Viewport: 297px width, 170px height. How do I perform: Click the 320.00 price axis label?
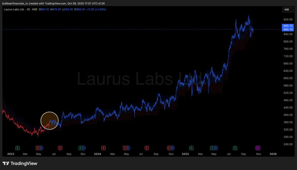point(288,130)
